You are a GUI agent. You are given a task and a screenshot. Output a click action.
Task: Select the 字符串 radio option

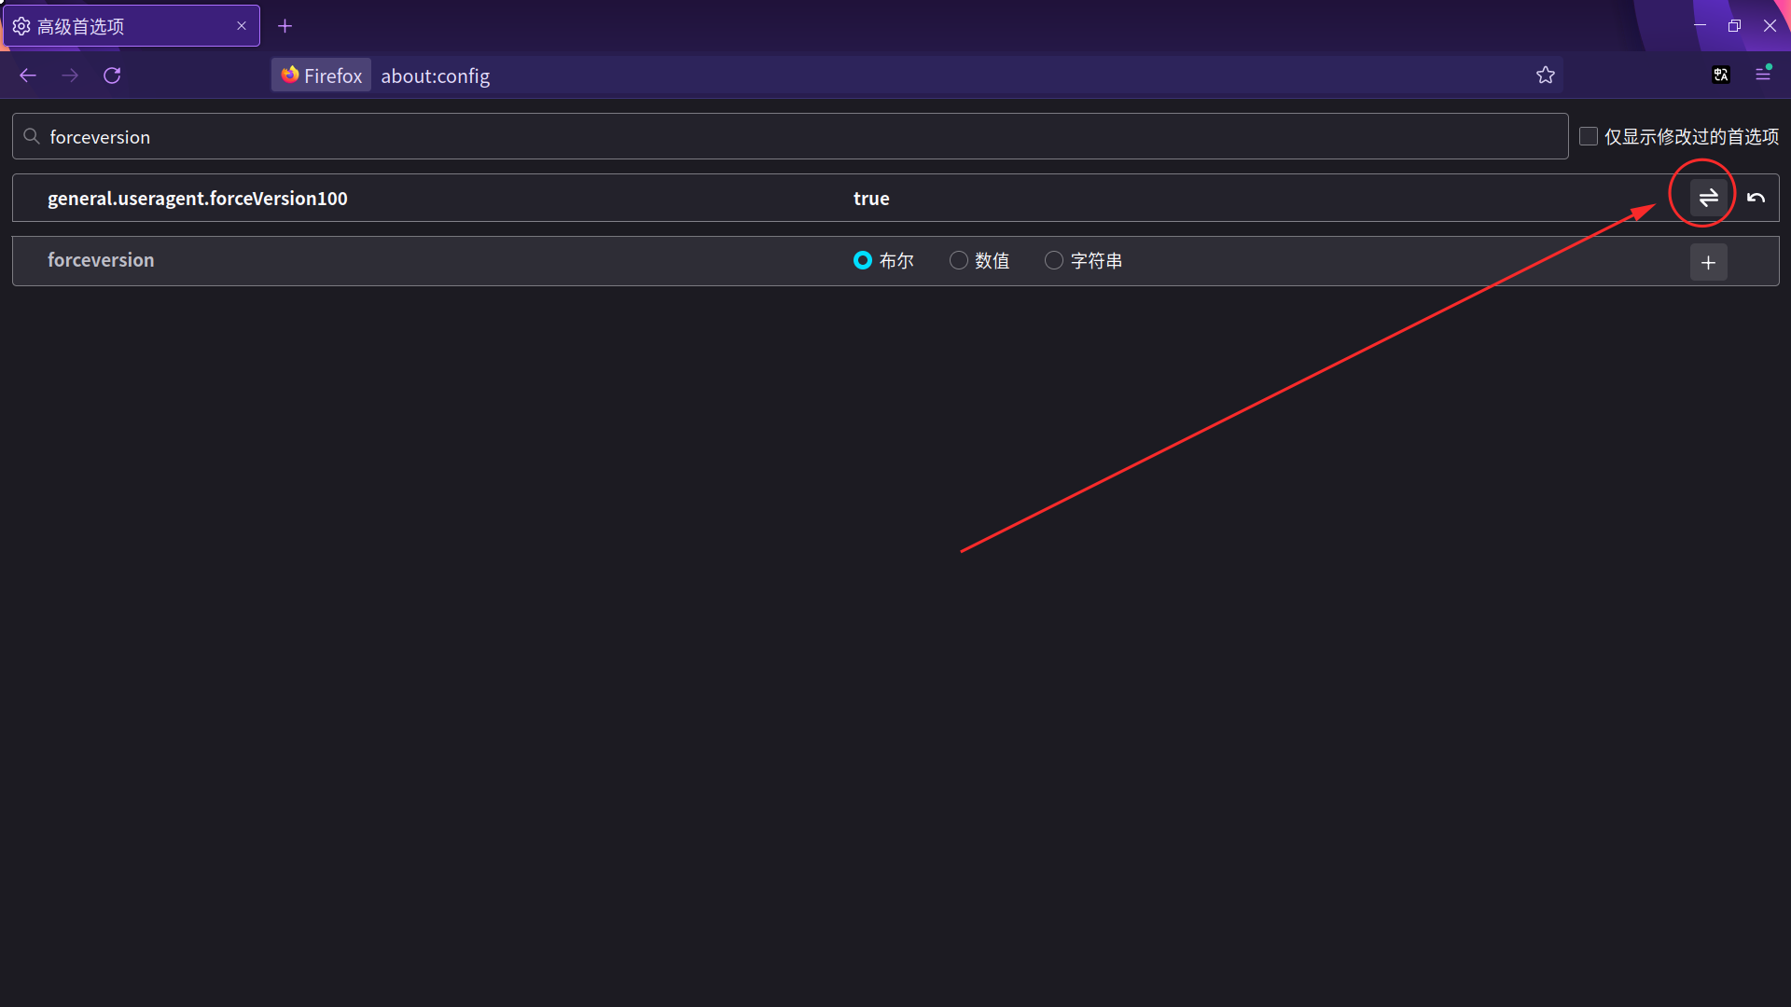[x=1054, y=260]
